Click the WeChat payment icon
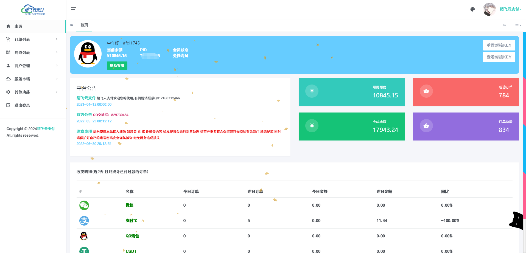Screen dimensions: 526x253 pos(84,205)
